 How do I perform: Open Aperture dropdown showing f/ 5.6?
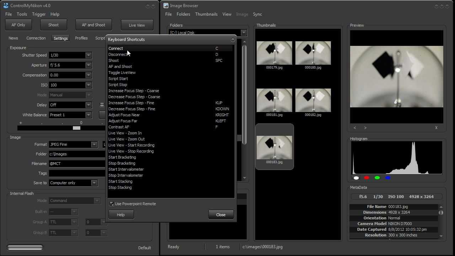point(88,65)
